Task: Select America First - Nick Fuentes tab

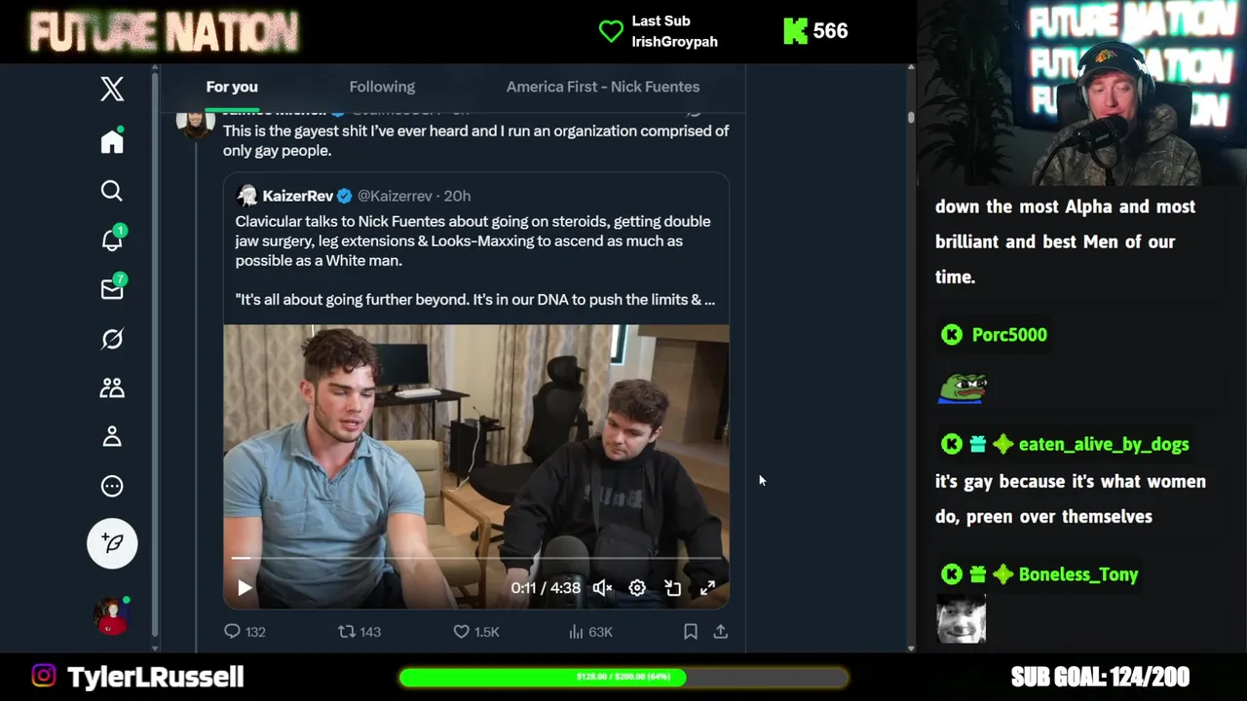Action: (603, 87)
